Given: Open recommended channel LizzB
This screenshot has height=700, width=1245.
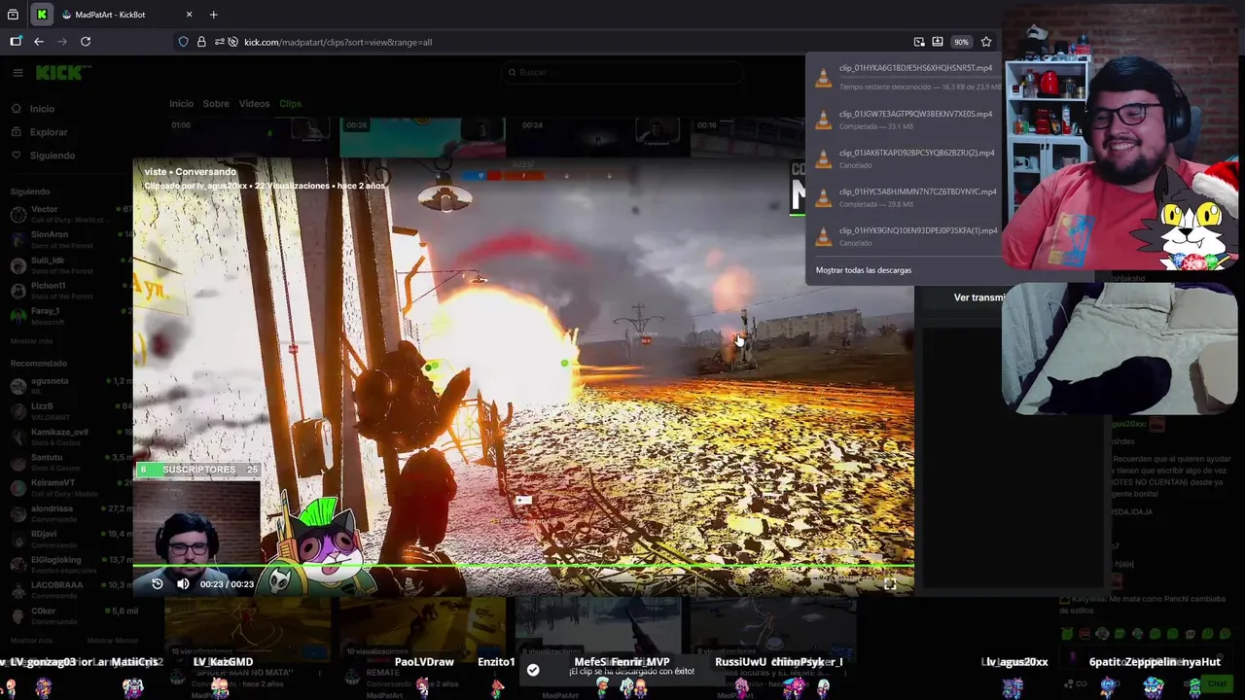Looking at the screenshot, I should point(70,411).
